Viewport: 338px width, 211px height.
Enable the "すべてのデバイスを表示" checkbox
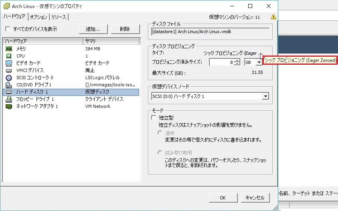(8, 29)
